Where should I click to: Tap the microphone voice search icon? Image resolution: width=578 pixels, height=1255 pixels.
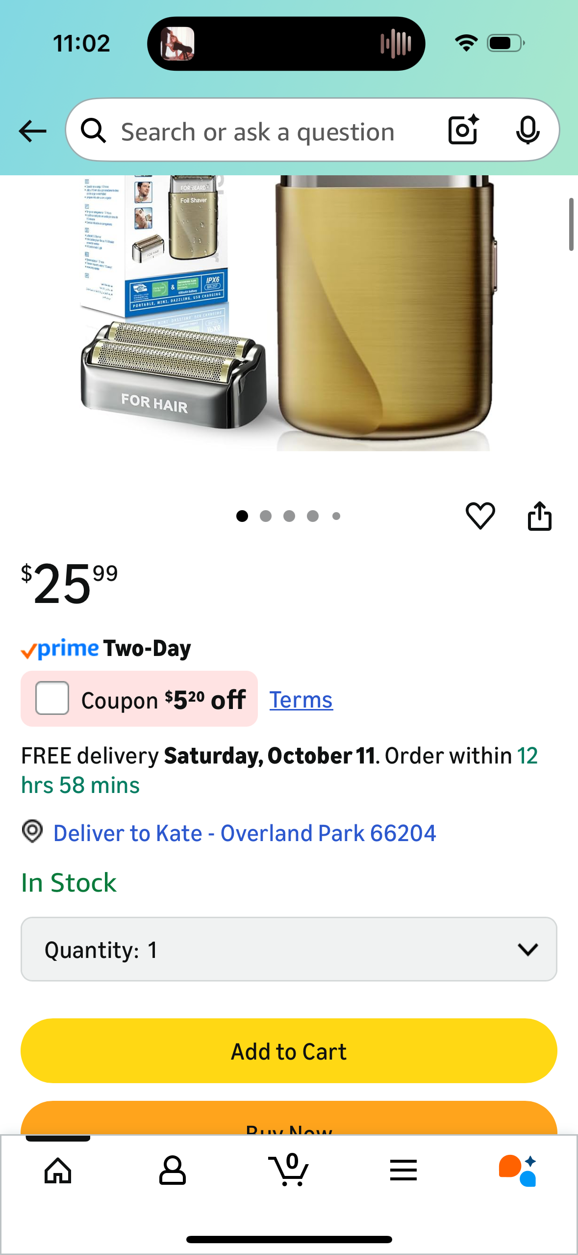[528, 130]
